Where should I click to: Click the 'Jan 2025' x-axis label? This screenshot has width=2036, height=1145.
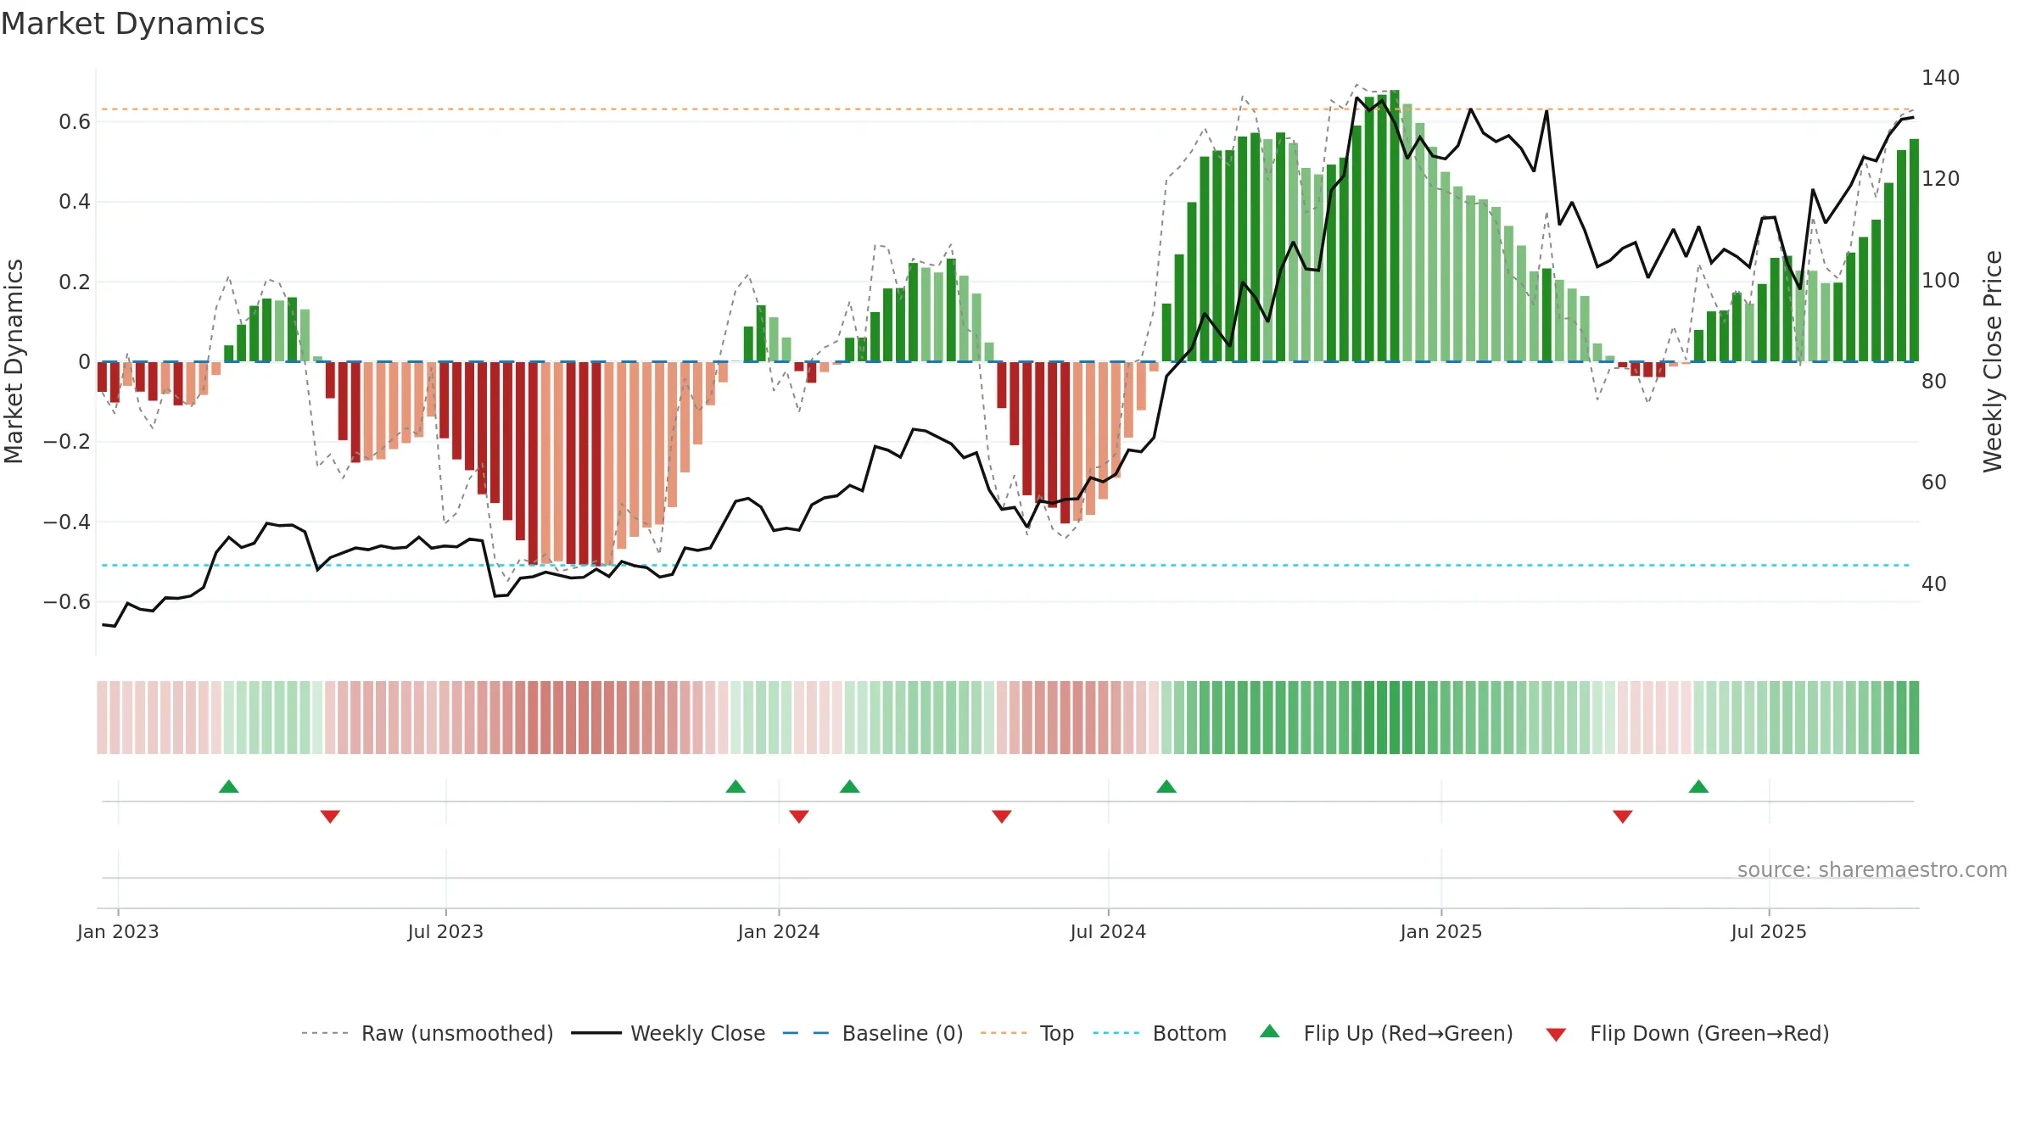click(1441, 931)
